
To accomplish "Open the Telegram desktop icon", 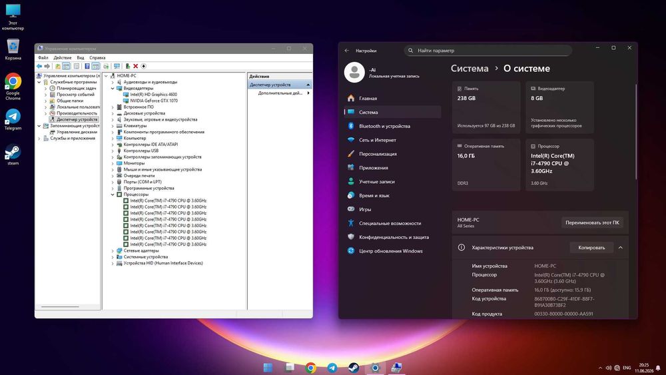I will click(x=13, y=119).
